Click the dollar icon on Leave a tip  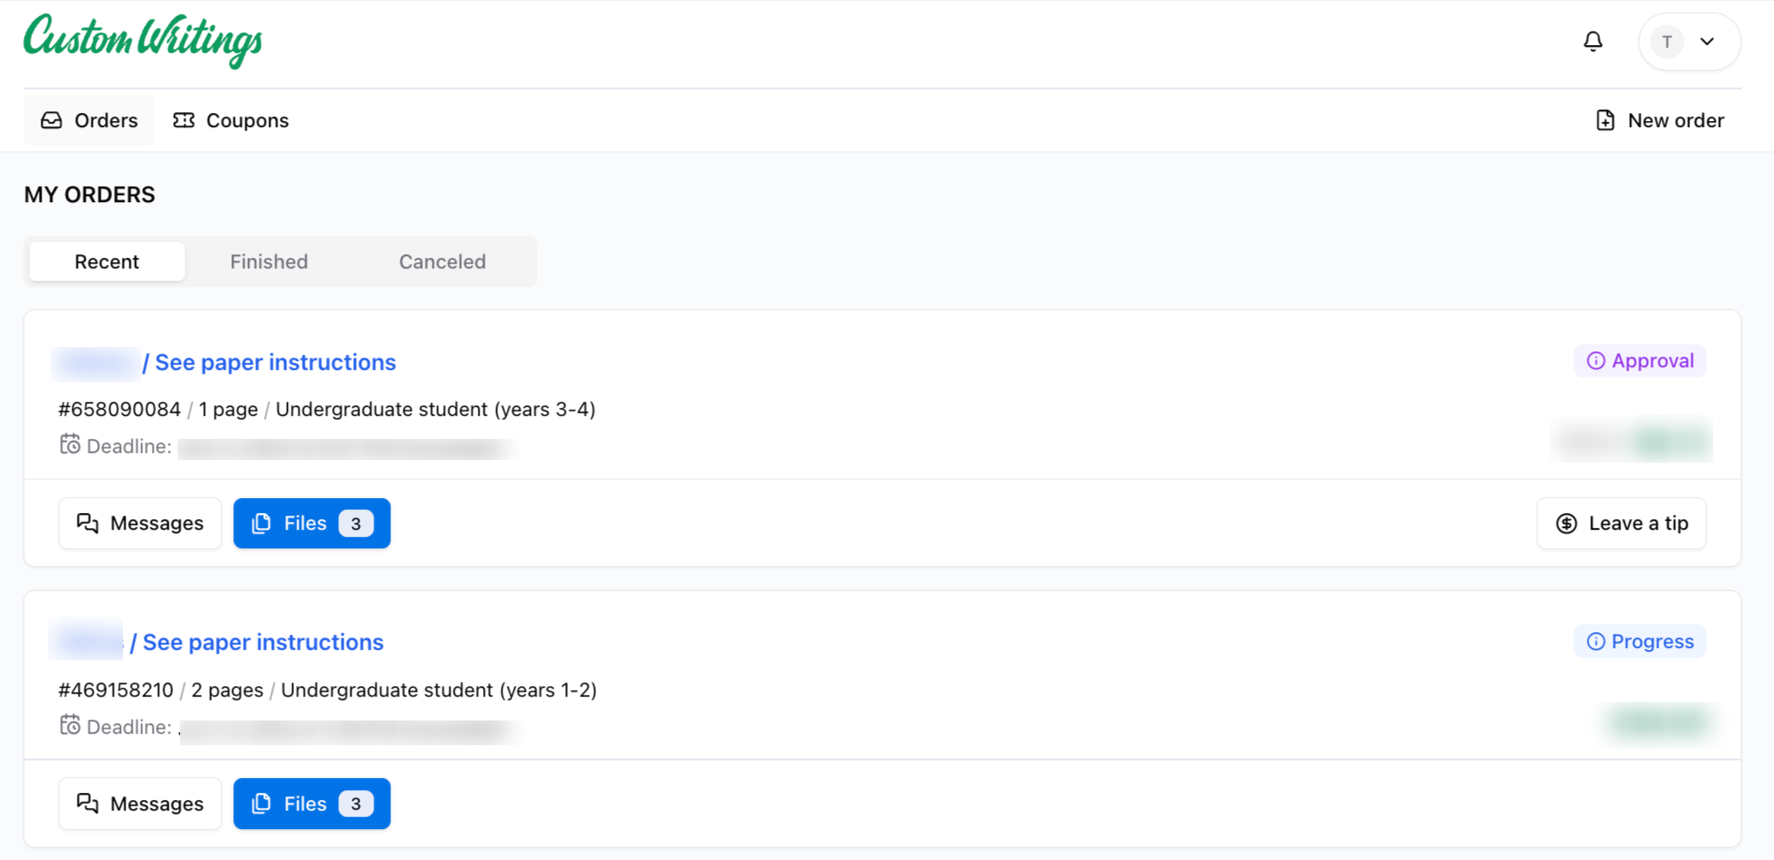coord(1566,524)
